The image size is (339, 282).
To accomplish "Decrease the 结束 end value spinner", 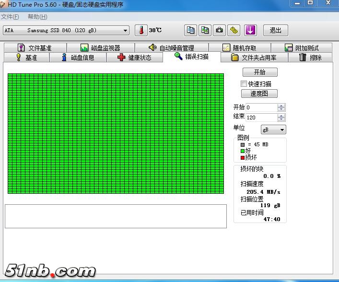I will (281, 119).
